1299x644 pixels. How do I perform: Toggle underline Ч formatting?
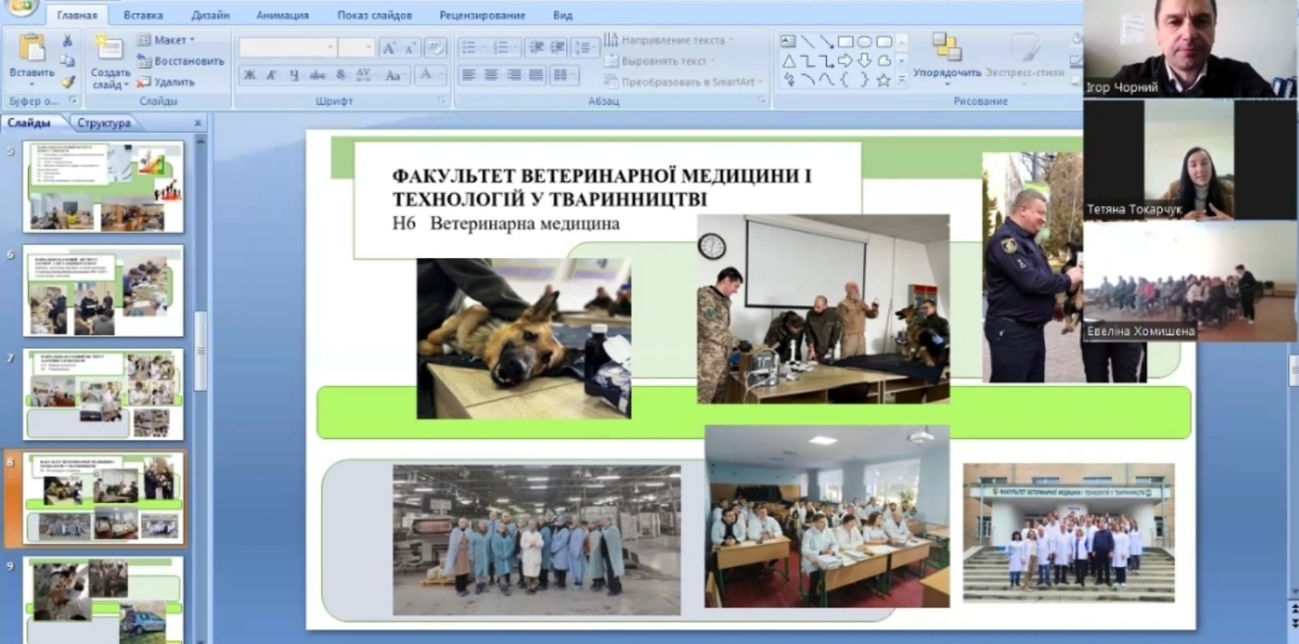[294, 75]
